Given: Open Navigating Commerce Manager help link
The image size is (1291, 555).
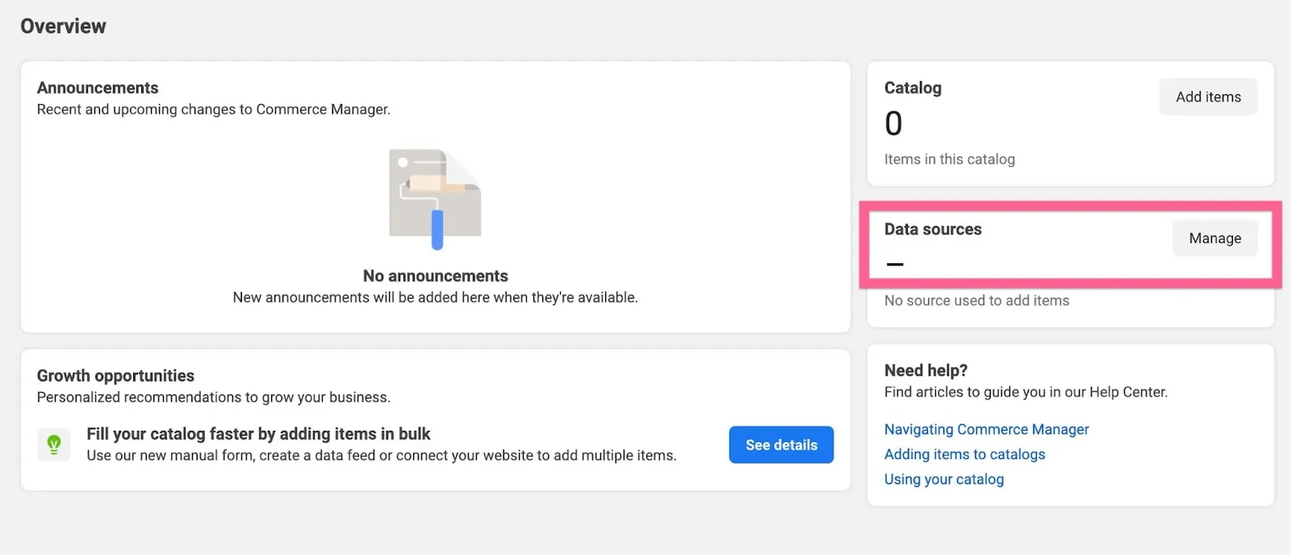Looking at the screenshot, I should [986, 429].
